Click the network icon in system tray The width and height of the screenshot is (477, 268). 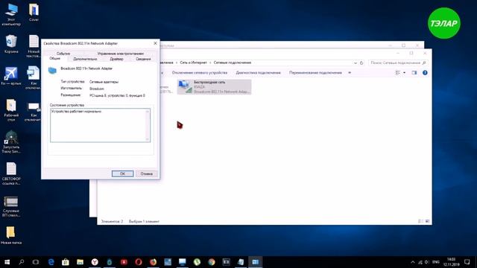420,262
